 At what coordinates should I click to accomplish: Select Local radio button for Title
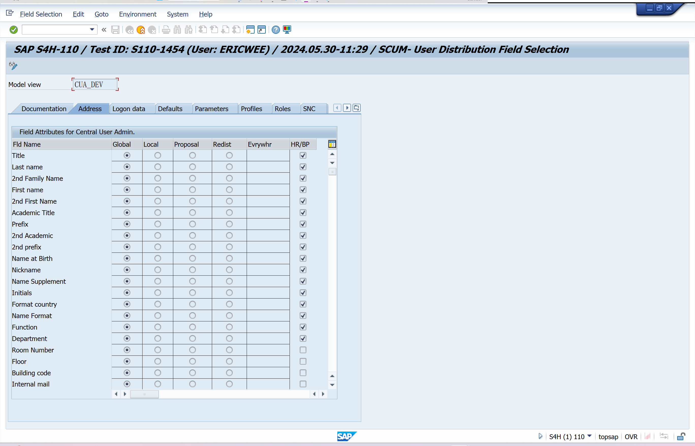(157, 156)
